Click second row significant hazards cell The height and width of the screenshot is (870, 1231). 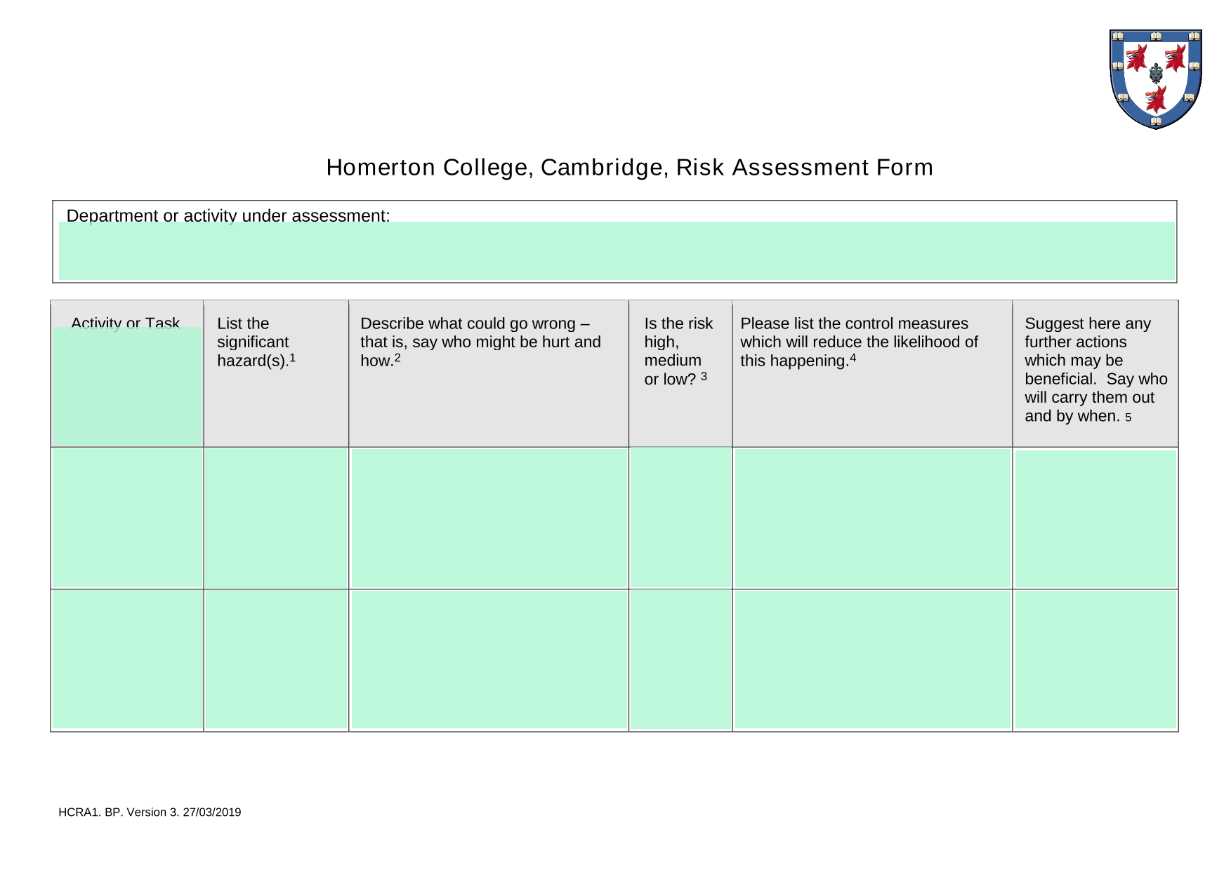pos(276,660)
